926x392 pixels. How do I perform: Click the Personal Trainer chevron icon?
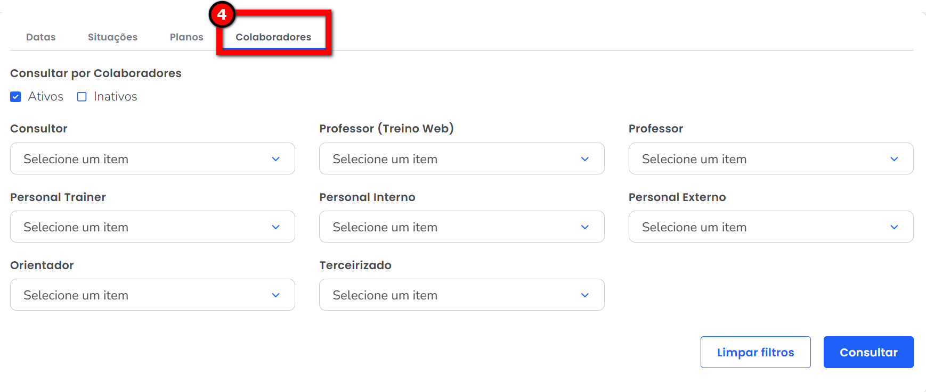pyautogui.click(x=275, y=227)
